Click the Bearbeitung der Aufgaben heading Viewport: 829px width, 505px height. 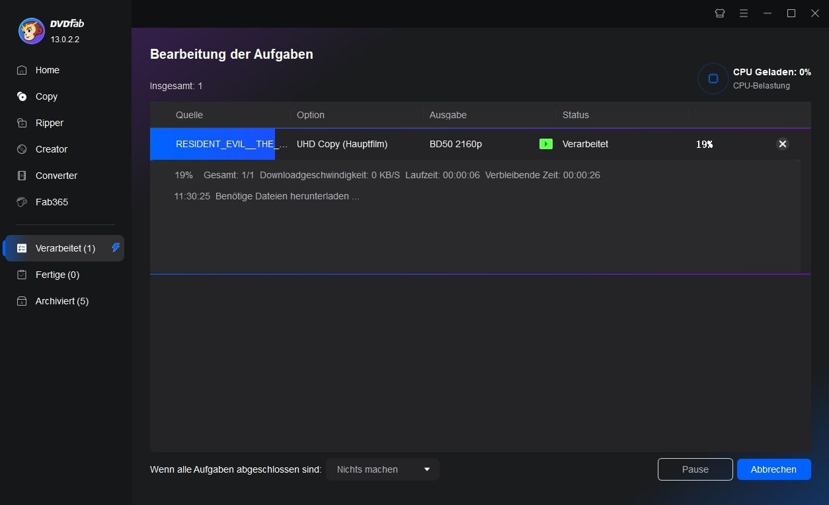coord(232,54)
